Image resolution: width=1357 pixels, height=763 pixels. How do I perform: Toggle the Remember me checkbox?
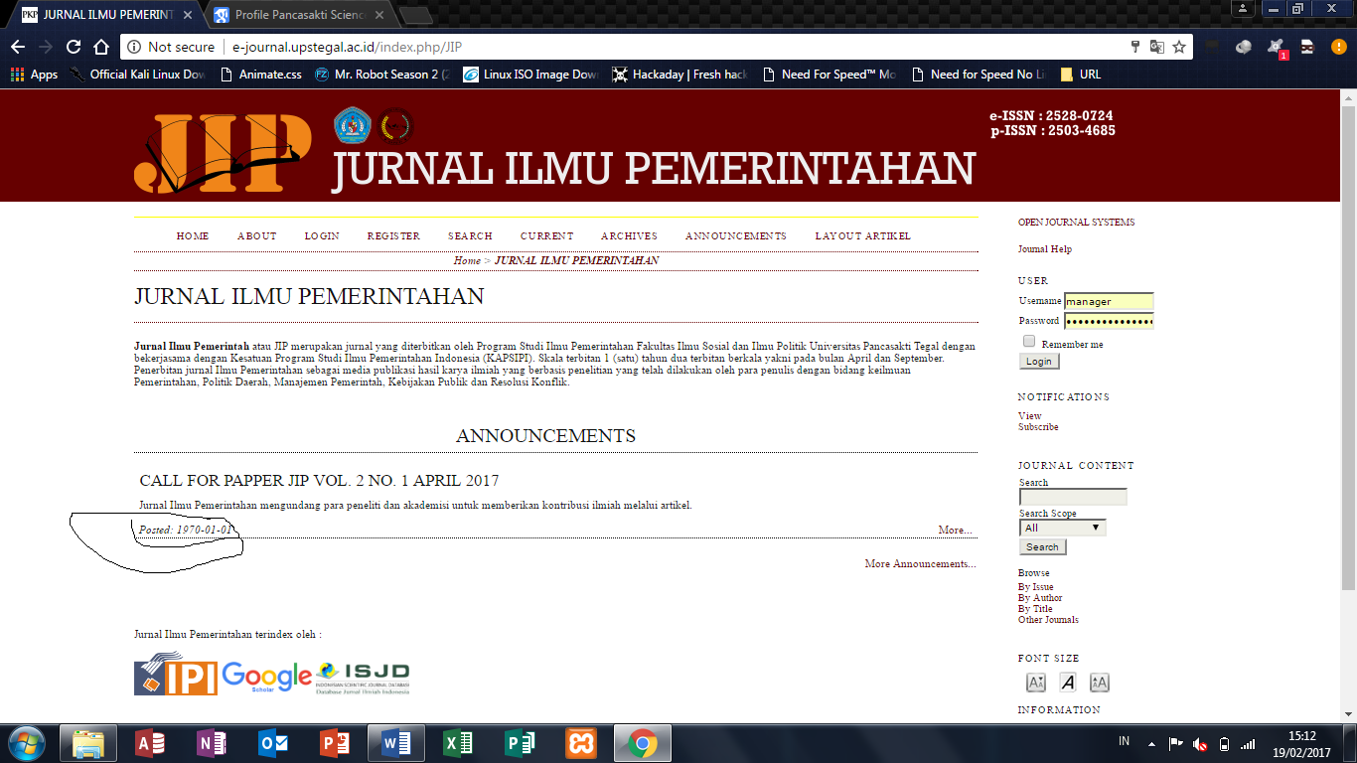[1029, 342]
